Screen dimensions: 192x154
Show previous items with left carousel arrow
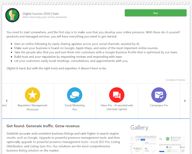coord(7,101)
